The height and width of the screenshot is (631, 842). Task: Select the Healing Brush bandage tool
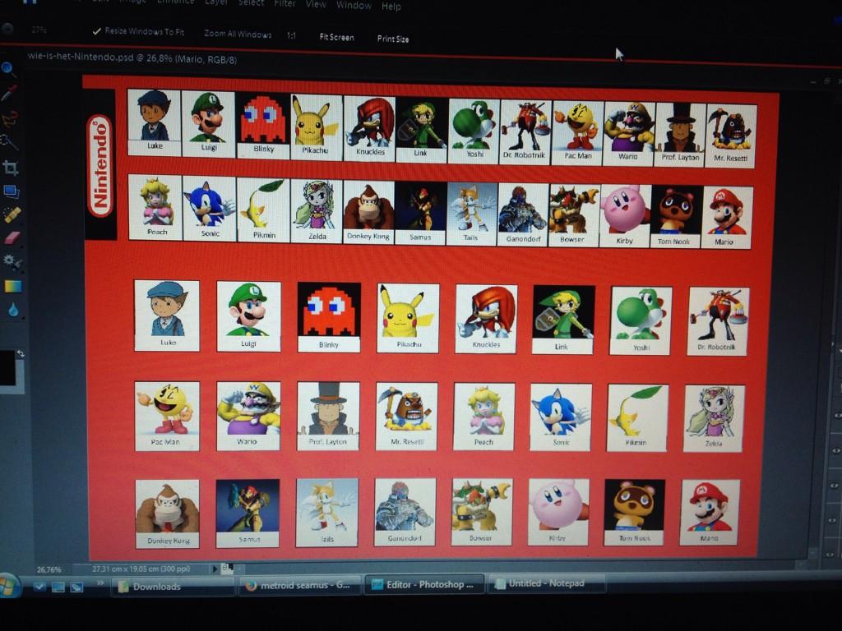[12, 214]
